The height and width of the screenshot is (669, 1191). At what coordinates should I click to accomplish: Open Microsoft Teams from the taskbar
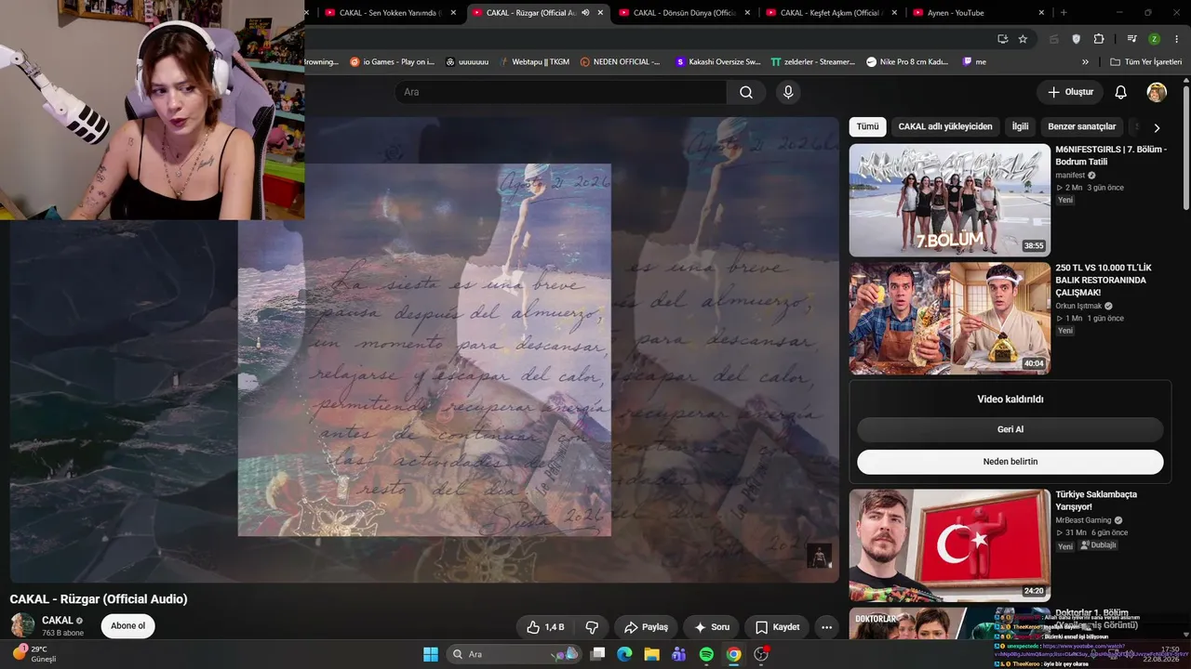pos(679,654)
